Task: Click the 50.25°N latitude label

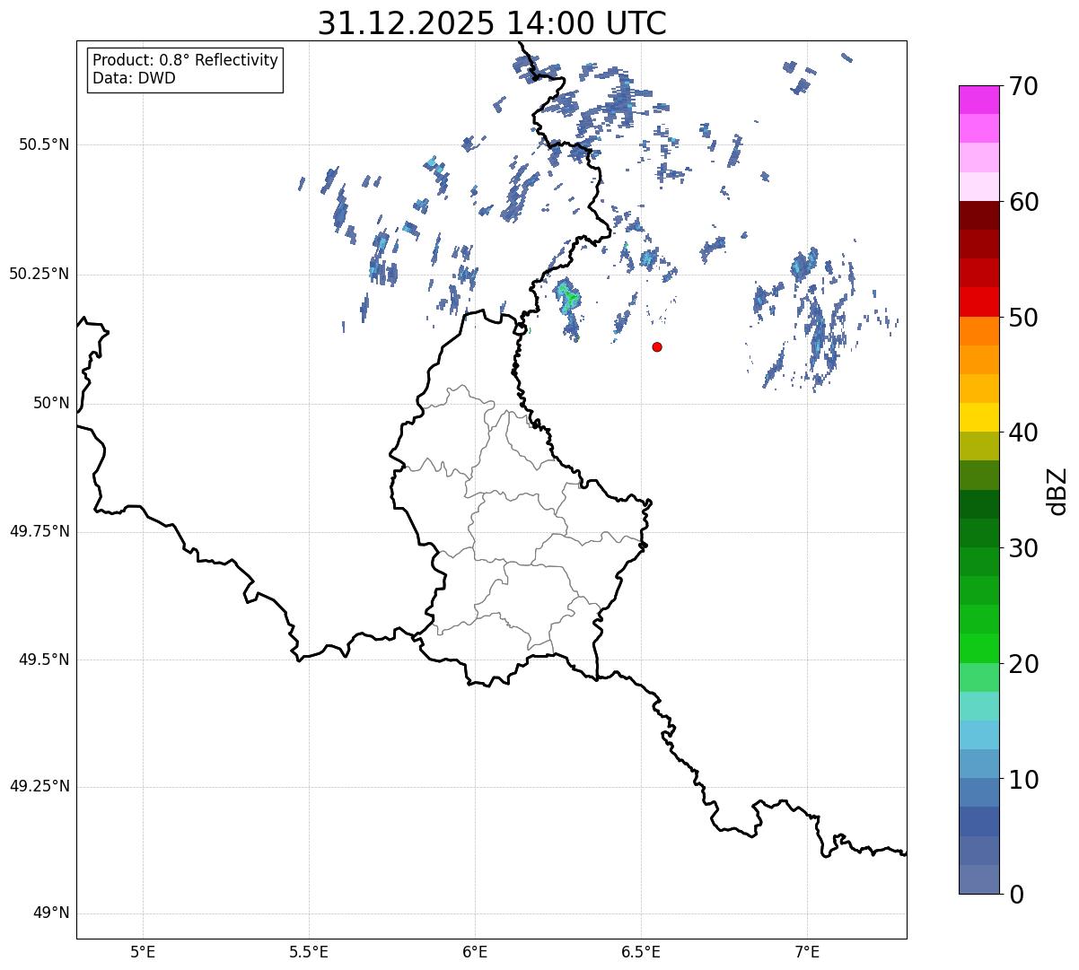Action: [x=39, y=274]
